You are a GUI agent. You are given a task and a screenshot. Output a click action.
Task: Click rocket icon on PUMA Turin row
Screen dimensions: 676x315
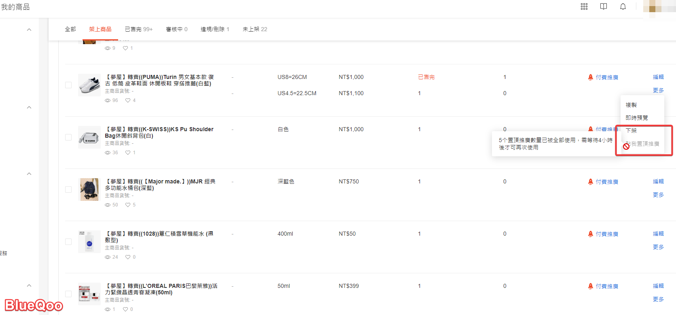click(590, 77)
